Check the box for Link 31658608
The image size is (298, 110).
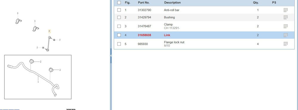coord(119,35)
